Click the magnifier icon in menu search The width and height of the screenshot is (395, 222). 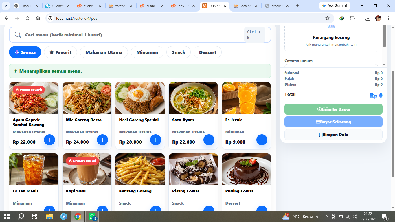click(18, 35)
